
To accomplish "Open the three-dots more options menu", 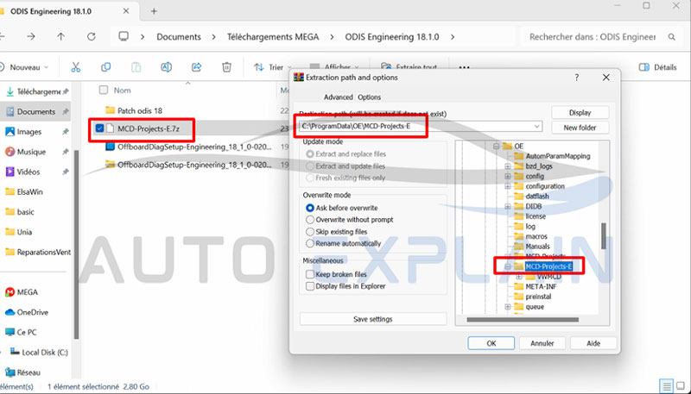I will (464, 68).
